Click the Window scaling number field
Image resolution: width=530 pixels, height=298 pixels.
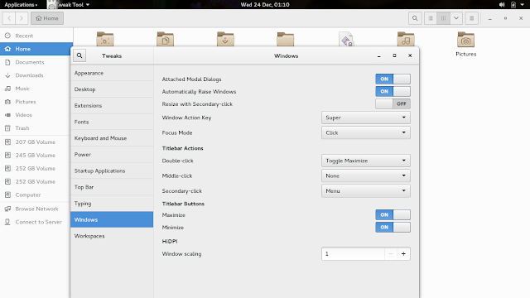coord(353,254)
